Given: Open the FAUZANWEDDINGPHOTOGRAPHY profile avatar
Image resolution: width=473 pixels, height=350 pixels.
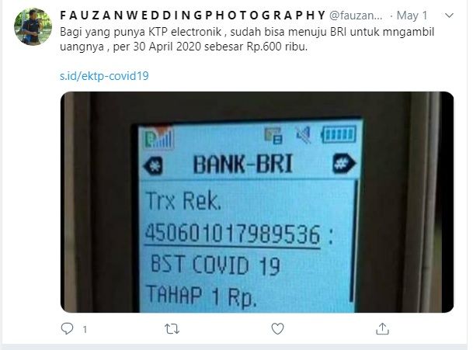Looking at the screenshot, I should point(33,26).
